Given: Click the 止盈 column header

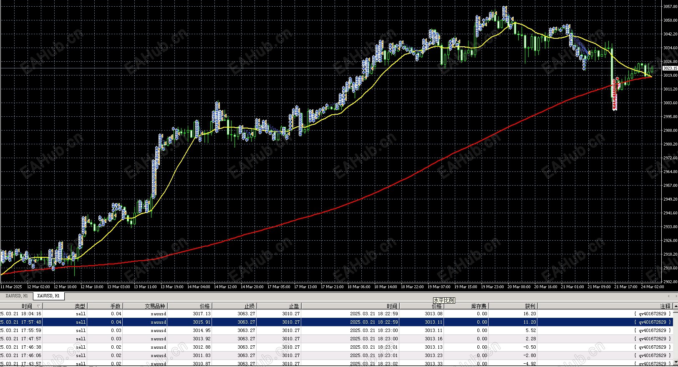Looking at the screenshot, I should click(279, 306).
